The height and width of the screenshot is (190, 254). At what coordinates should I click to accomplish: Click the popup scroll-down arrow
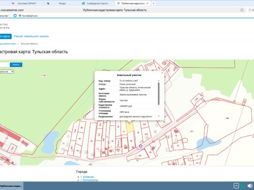point(159,116)
